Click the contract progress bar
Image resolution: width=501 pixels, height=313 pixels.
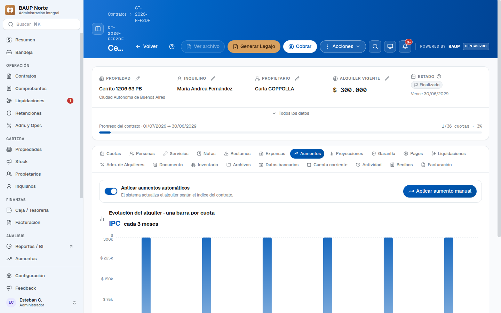pyautogui.click(x=291, y=133)
